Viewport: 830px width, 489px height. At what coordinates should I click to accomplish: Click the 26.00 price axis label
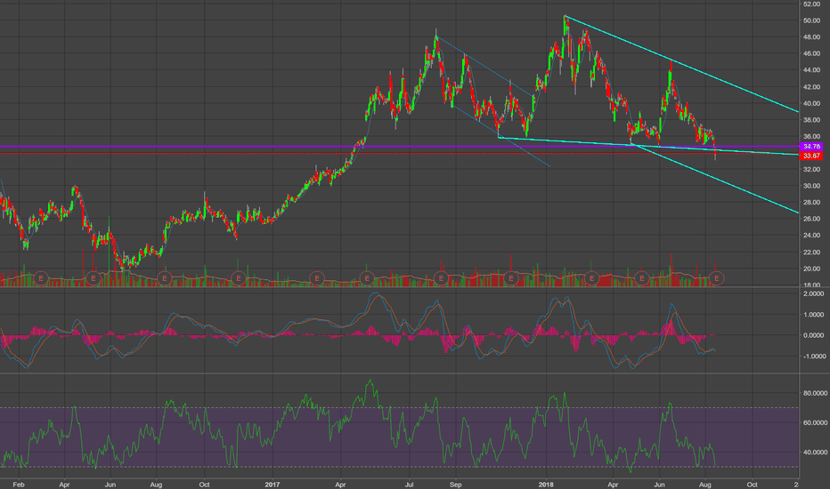(x=811, y=219)
